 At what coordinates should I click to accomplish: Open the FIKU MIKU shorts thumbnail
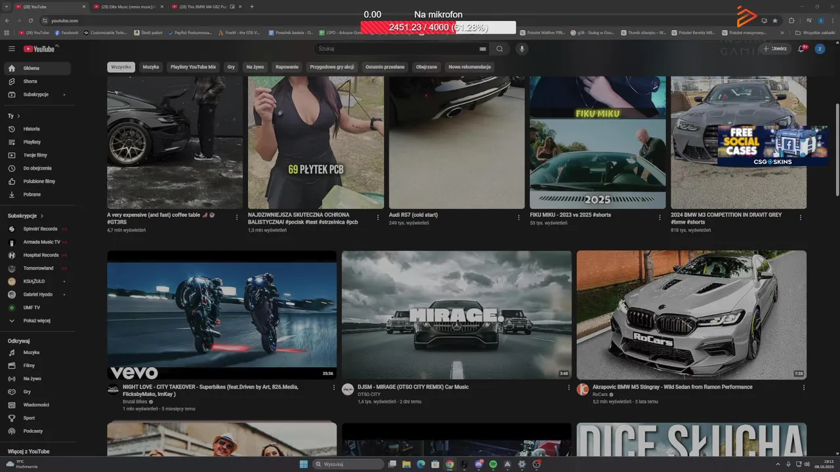tap(598, 142)
